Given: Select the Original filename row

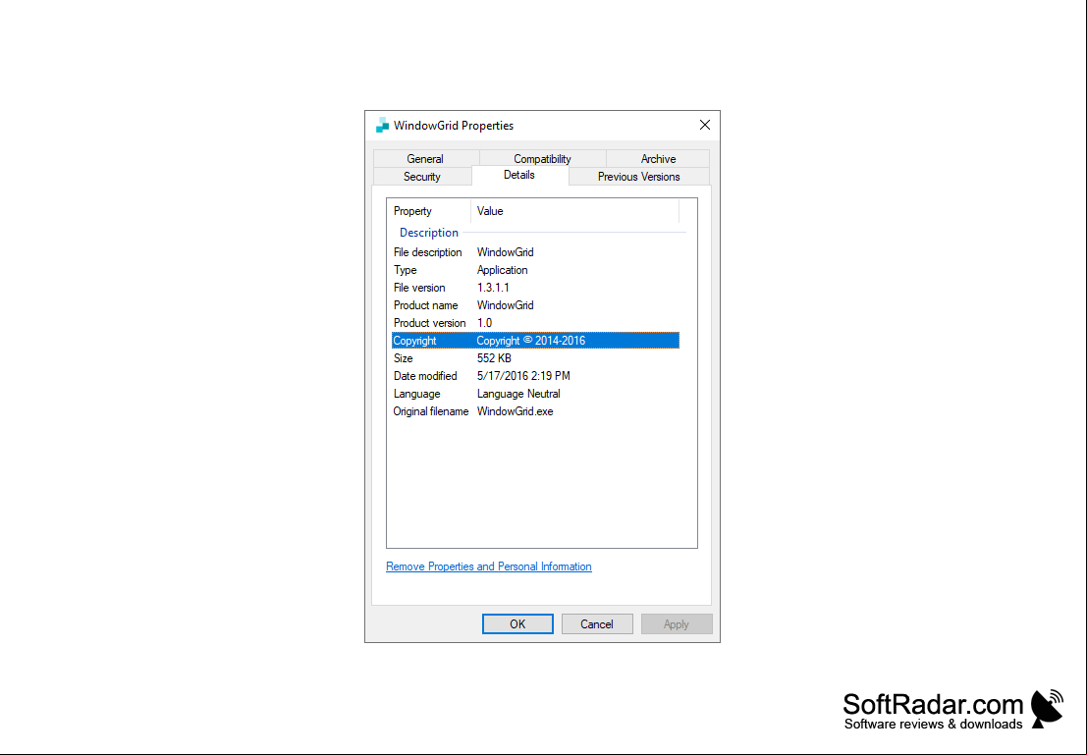Looking at the screenshot, I should 535,411.
